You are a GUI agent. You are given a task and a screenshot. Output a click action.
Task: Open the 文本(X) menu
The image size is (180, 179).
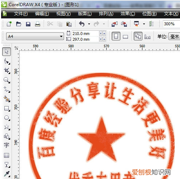click(x=171, y=14)
